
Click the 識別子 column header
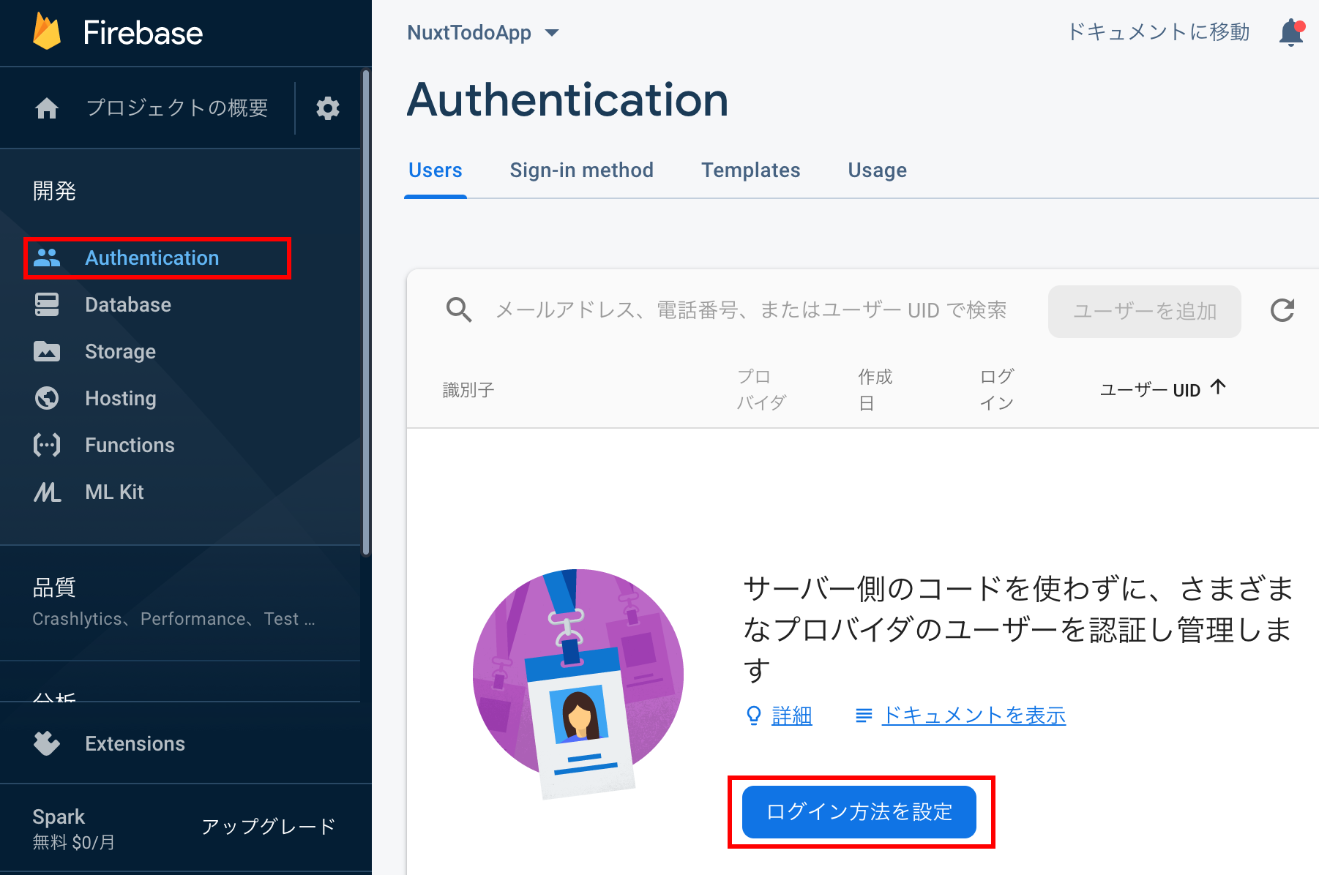click(x=468, y=390)
